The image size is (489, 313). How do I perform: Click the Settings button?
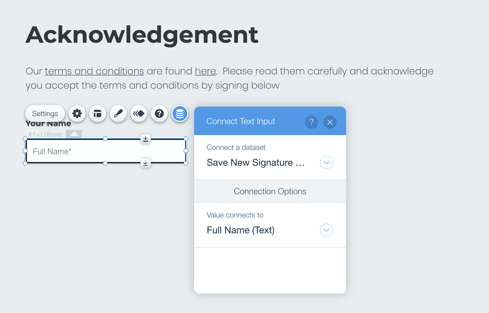45,114
